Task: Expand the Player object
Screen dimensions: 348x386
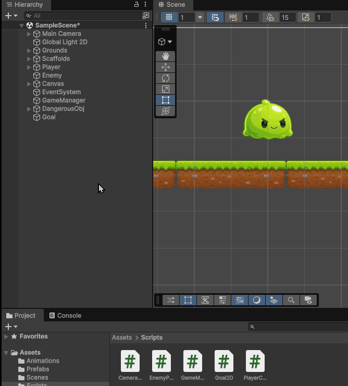Action: [29, 67]
